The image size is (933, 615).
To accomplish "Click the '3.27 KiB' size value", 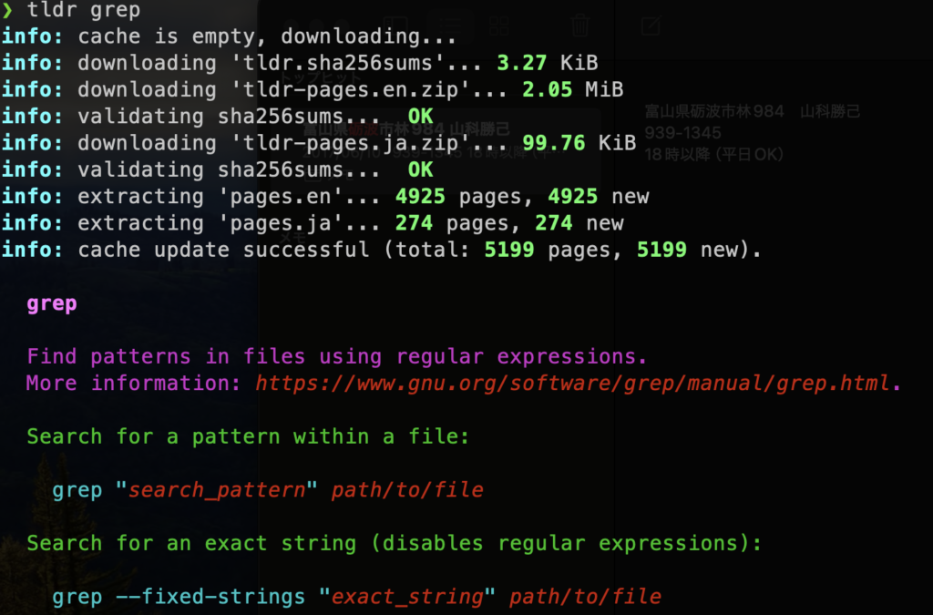I will click(548, 63).
